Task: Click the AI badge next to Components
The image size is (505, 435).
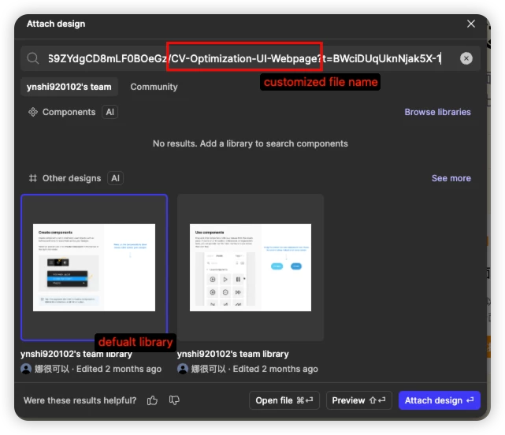Action: [110, 112]
